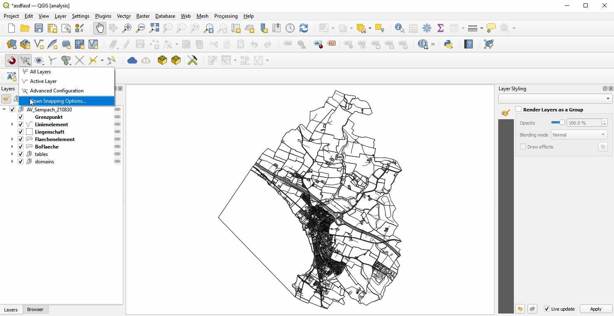Uncheck visibility of the Liegenschaft layer
Viewport: 614px width, 316px height.
click(x=20, y=132)
